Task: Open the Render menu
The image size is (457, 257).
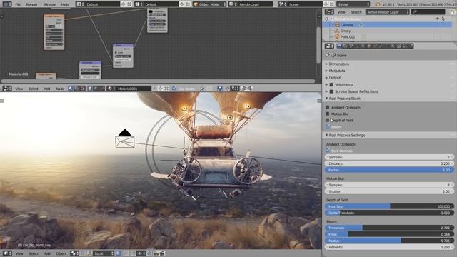Action: tap(31, 4)
